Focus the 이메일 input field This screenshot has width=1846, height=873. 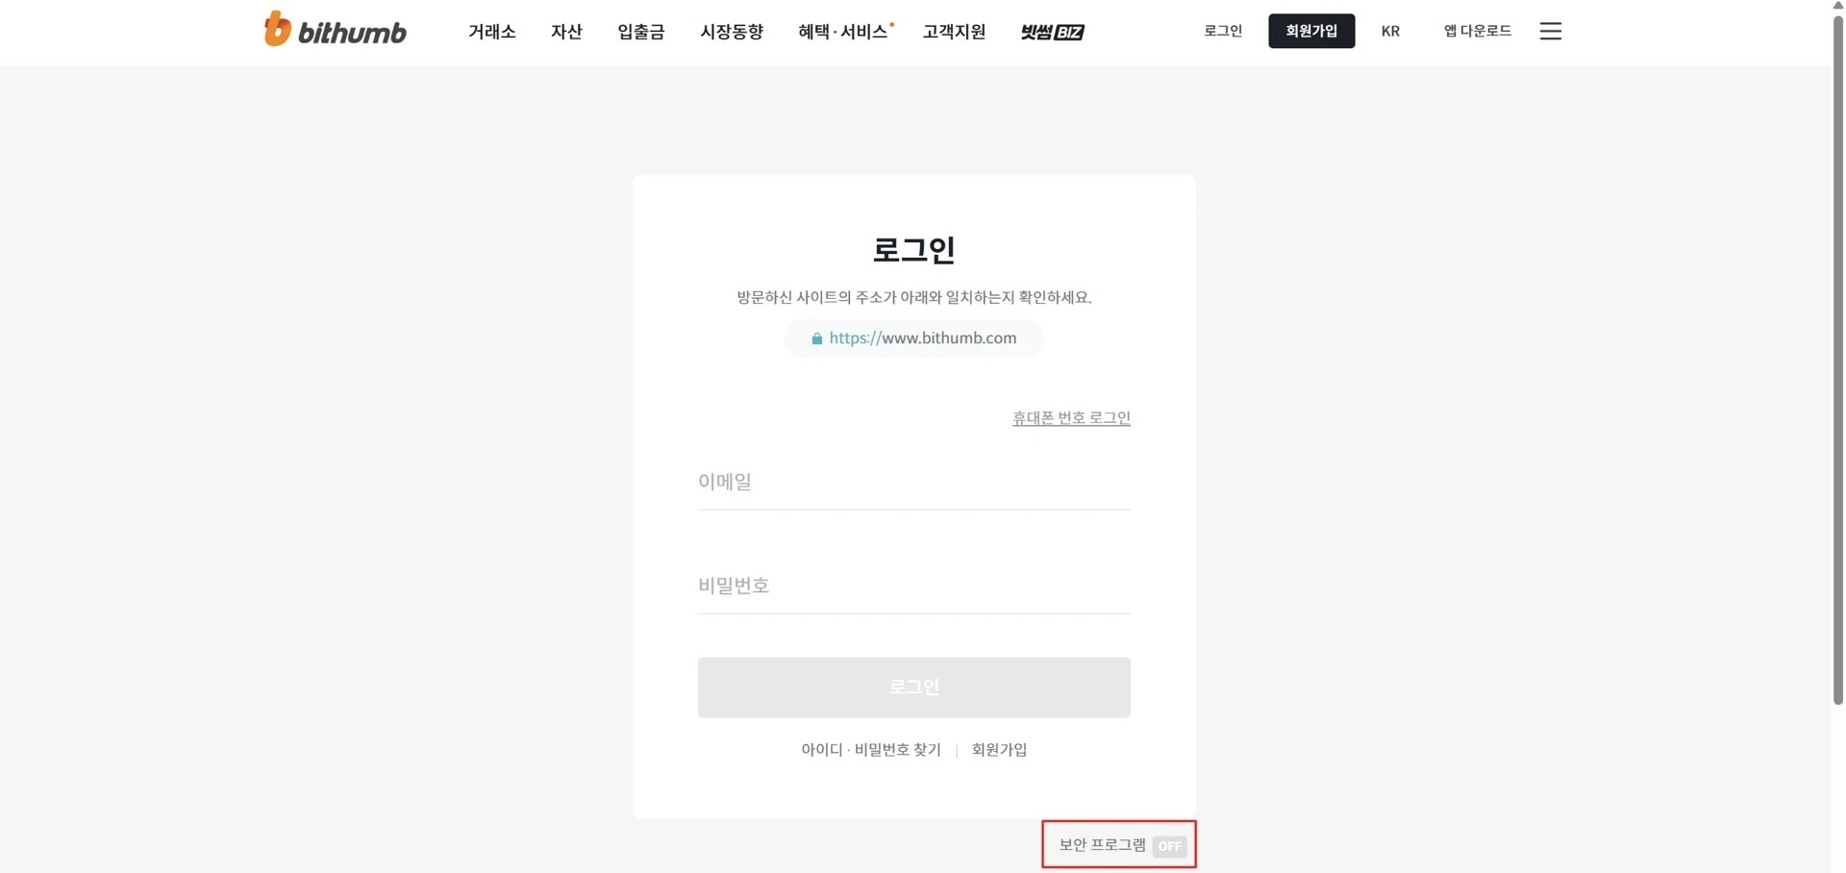[x=913, y=482]
